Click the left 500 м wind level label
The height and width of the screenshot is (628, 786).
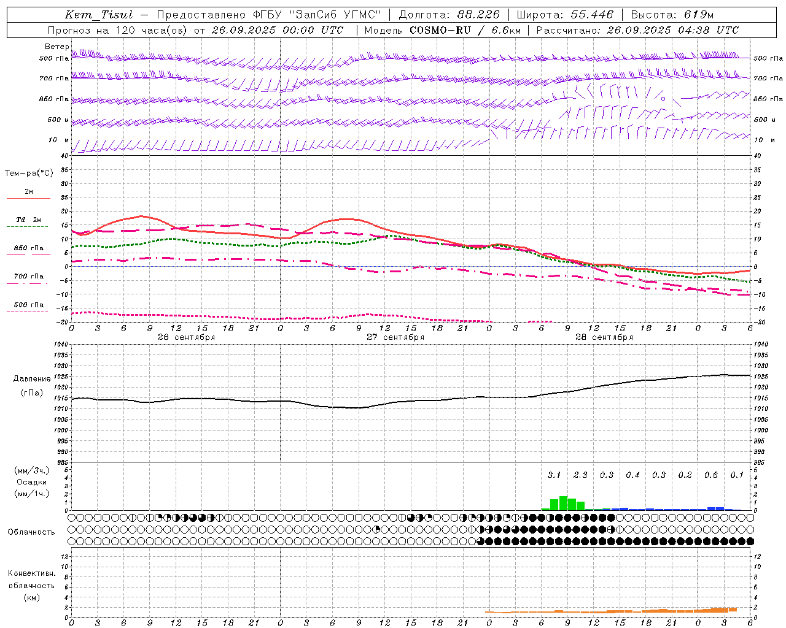click(58, 120)
